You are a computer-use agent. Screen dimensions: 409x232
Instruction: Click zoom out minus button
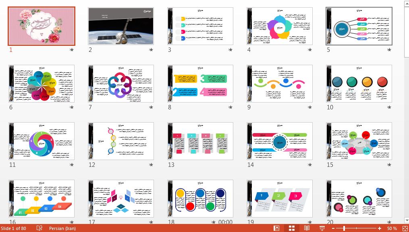333,228
